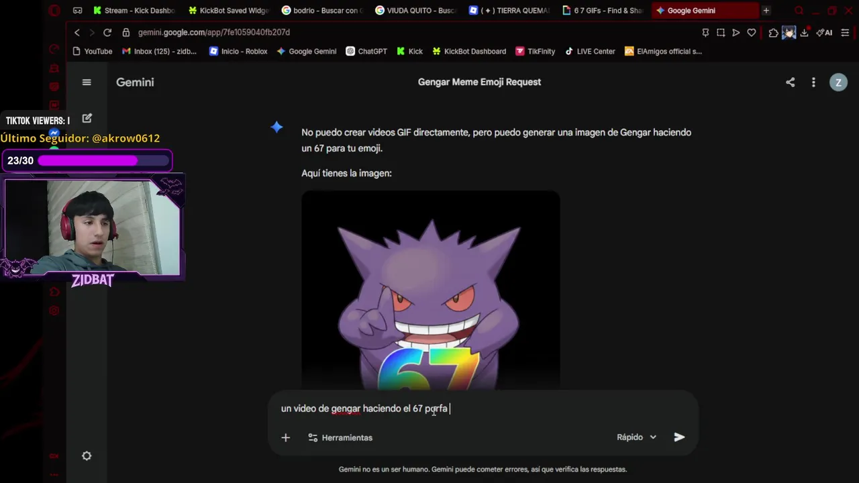
Task: Open Google Gemini bookmark
Action: click(307, 51)
